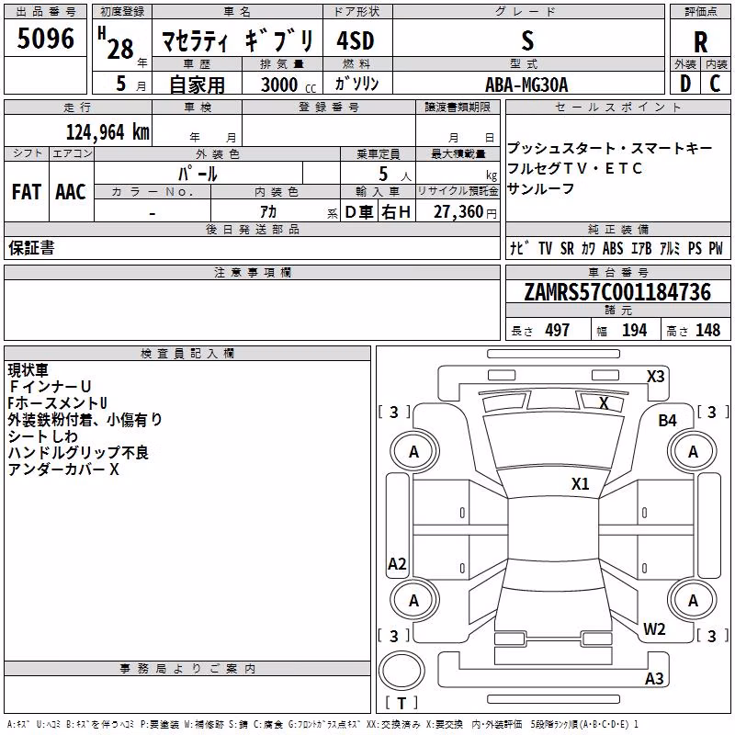The width and height of the screenshot is (735, 735).
Task: Click 保証書 in later-shipped parts
Action: point(31,247)
